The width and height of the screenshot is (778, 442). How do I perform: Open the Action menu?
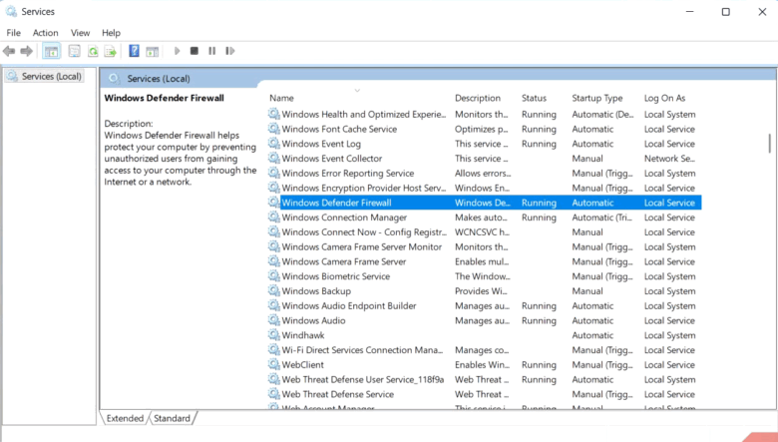[45, 33]
